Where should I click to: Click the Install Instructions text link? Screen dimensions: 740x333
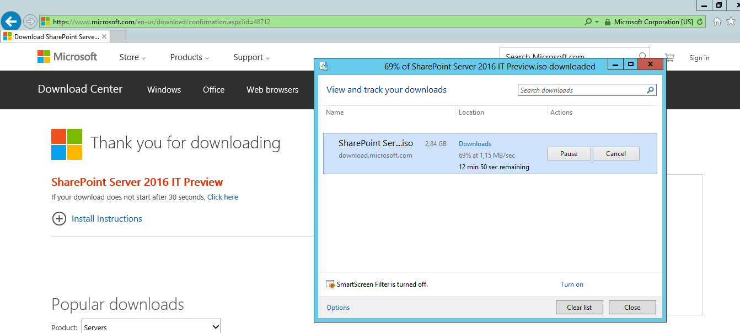[x=107, y=219]
